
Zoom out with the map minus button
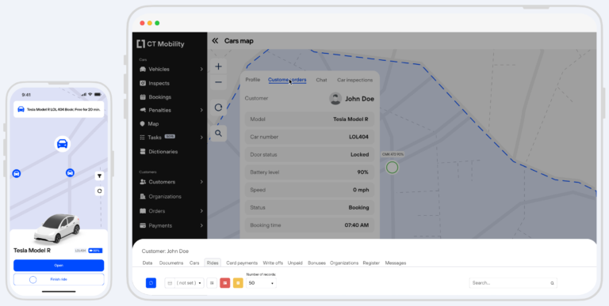pyautogui.click(x=218, y=82)
